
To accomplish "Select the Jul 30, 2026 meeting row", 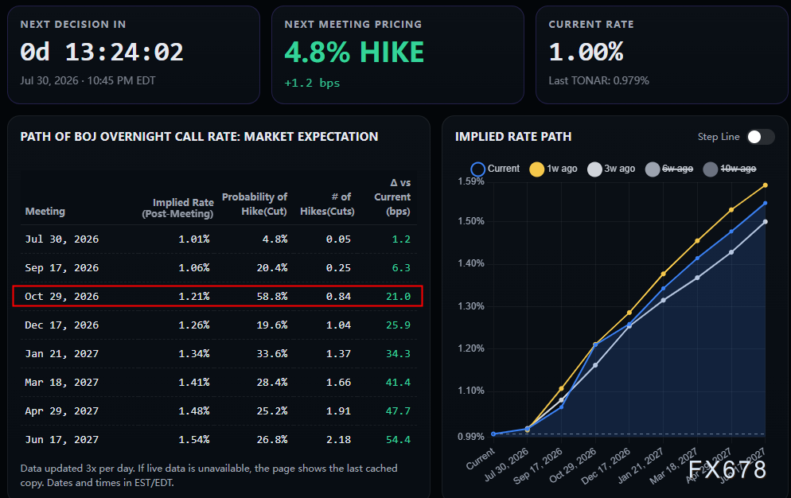I will pyautogui.click(x=218, y=239).
